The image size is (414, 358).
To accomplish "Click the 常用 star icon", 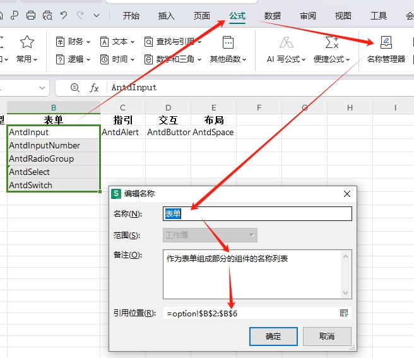I will point(27,42).
